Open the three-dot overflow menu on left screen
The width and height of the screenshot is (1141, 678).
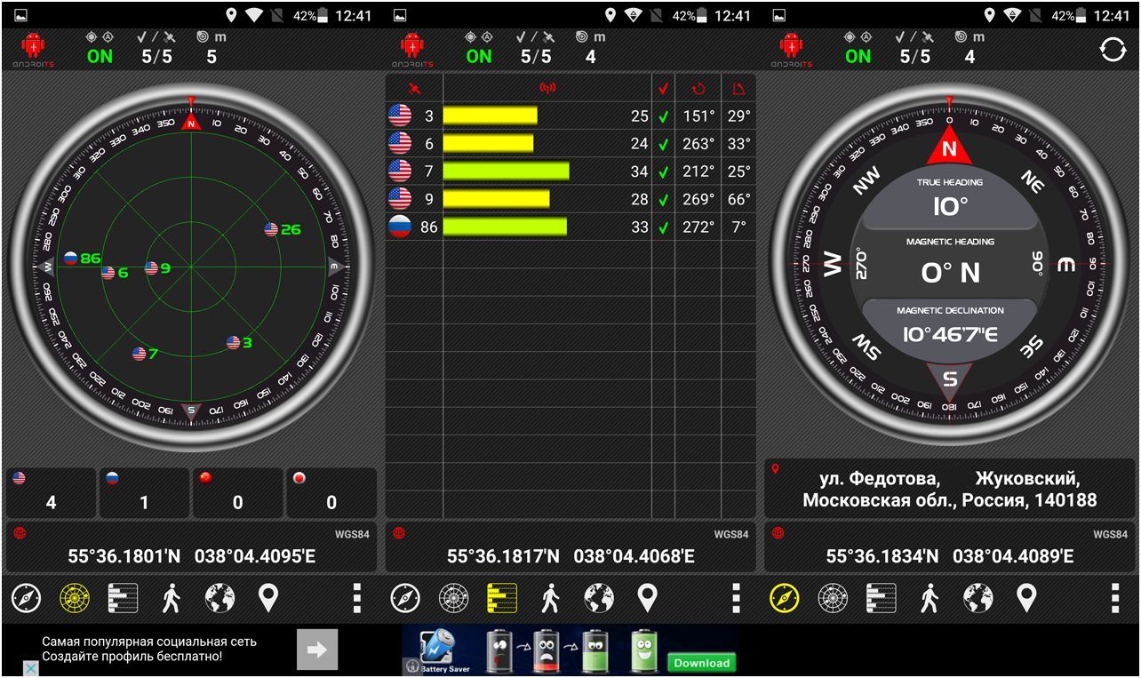(x=357, y=599)
